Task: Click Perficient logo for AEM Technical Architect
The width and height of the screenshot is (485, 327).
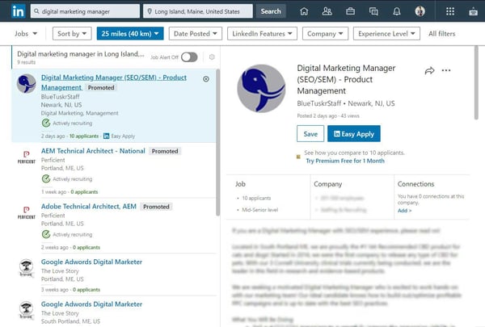Action: [x=27, y=157]
